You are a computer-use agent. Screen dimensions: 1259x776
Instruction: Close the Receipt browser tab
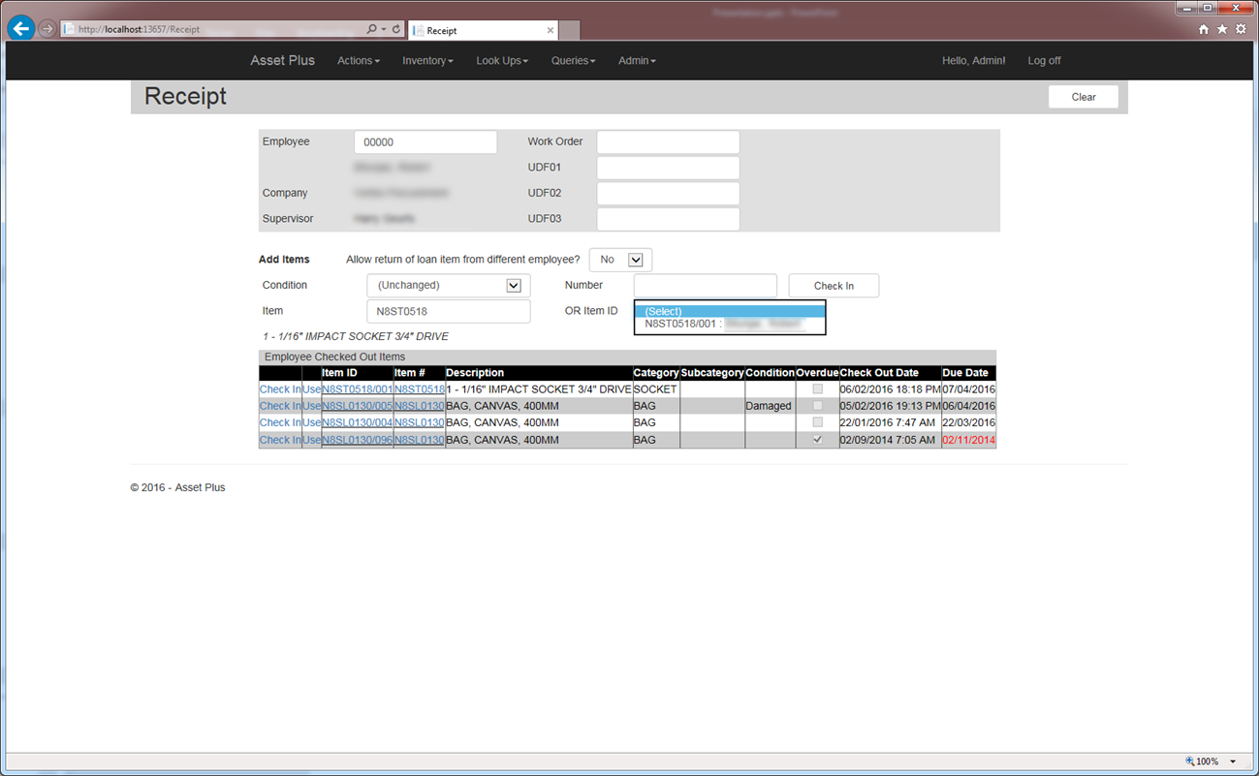[551, 30]
